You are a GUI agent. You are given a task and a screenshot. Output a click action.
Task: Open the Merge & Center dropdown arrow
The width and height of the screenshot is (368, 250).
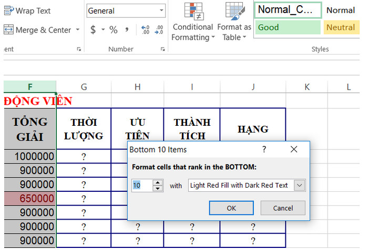[78, 30]
